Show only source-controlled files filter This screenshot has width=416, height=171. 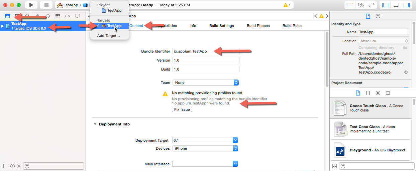(19, 166)
